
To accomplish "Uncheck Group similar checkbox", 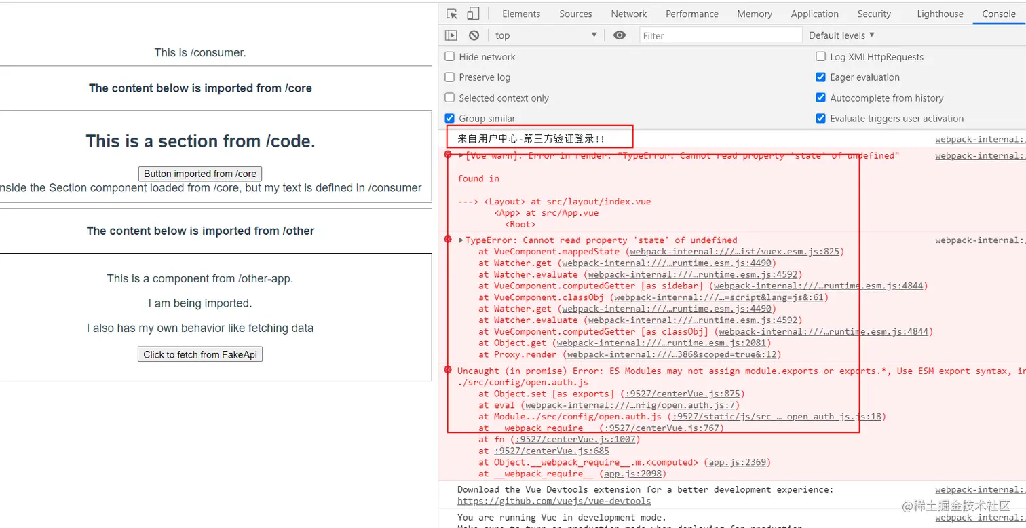I will click(449, 119).
